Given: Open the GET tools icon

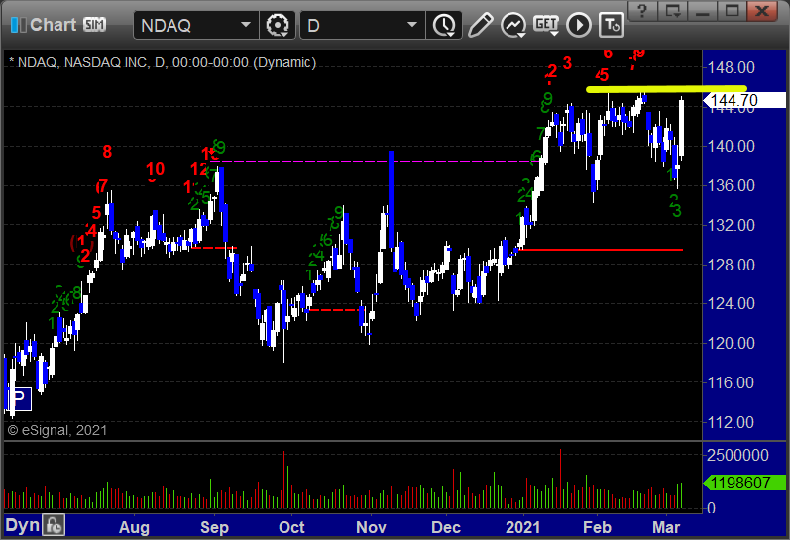Looking at the screenshot, I should (546, 25).
